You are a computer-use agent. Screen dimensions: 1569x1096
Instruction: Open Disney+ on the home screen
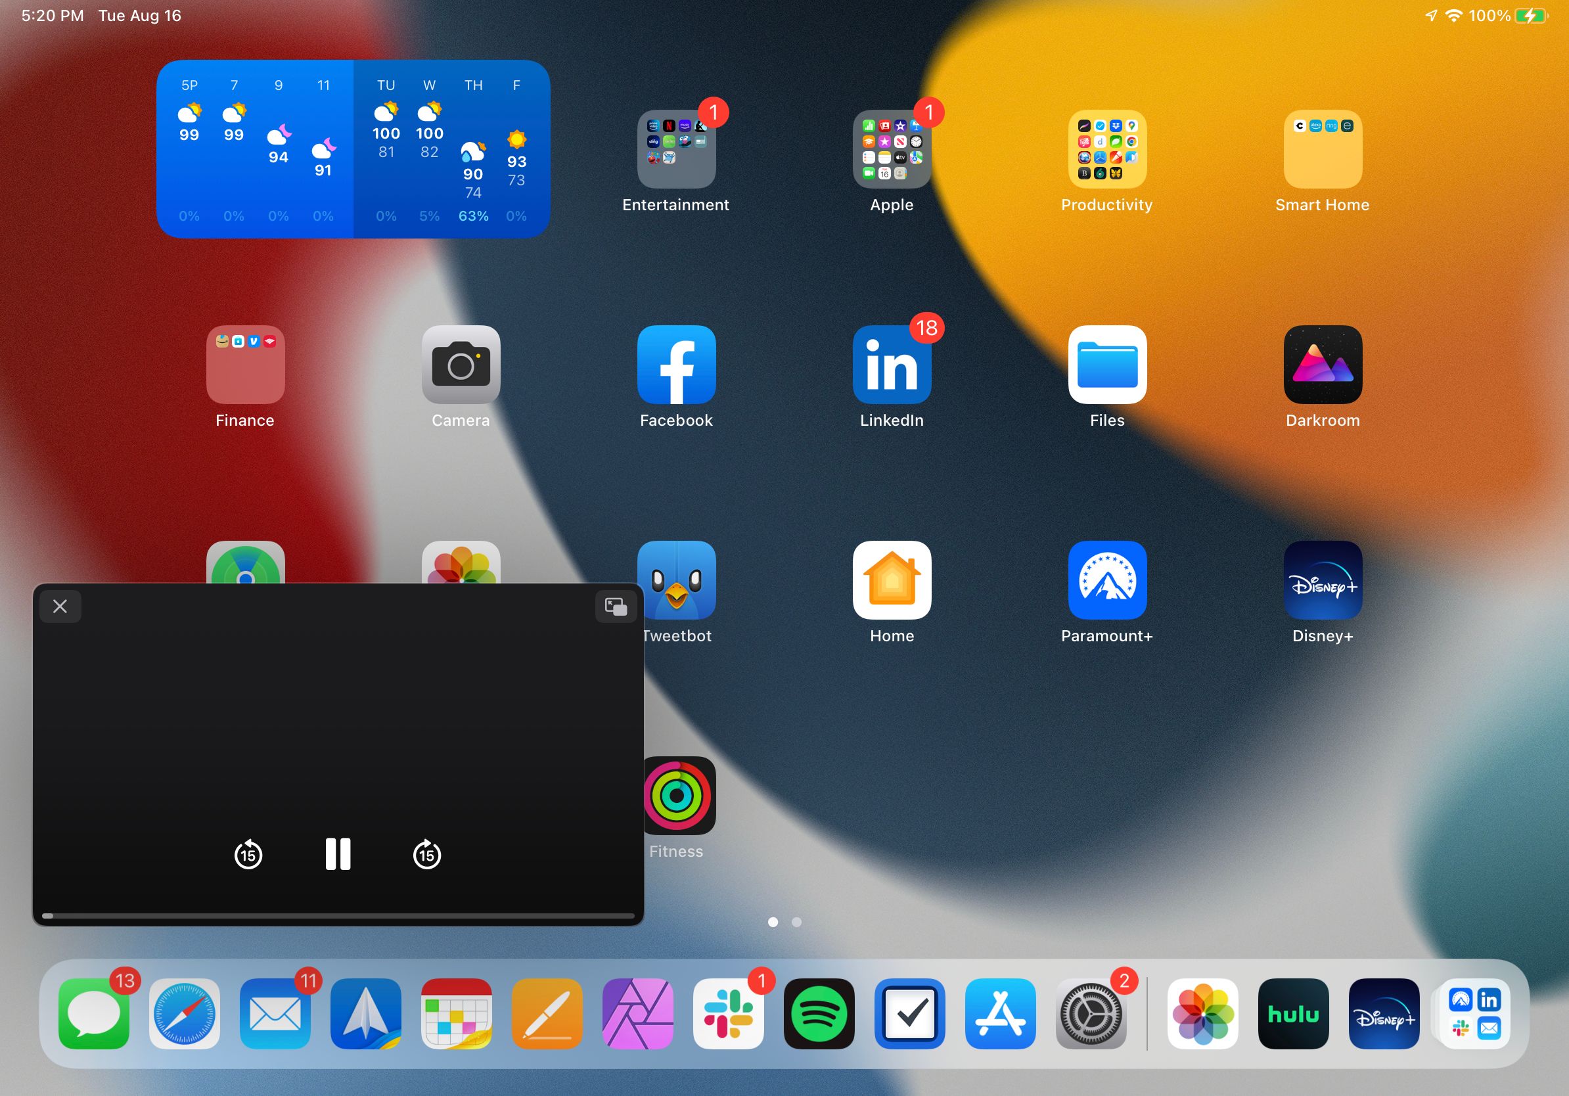pos(1323,580)
